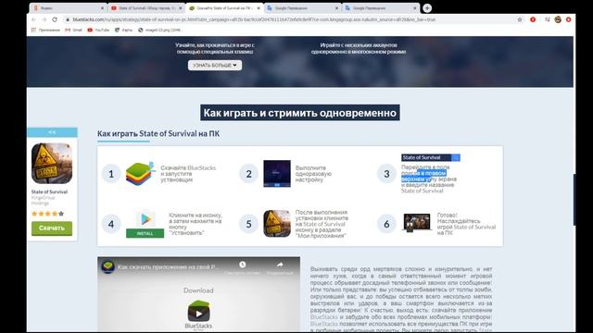
Task: Open the image0-03.png bookmark
Action: 159,30
